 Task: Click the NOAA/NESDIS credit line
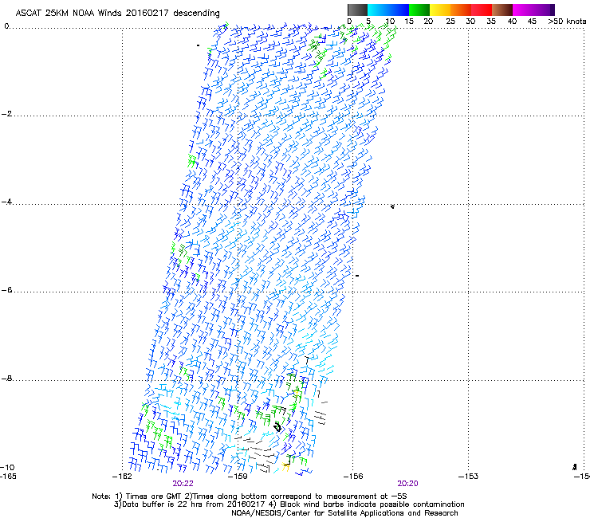tap(344, 513)
